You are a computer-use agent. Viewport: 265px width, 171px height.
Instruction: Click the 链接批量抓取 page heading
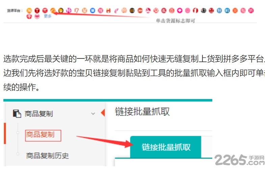click(x=142, y=112)
